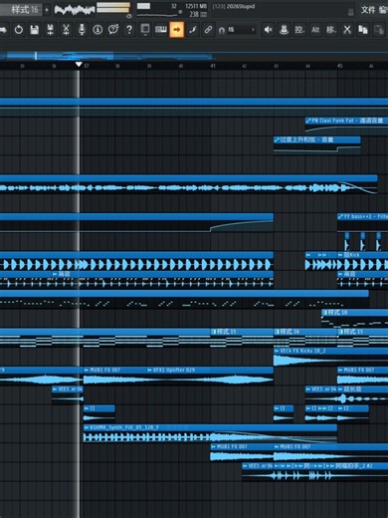
Task: Click the microphone recording icon
Action: pyautogui.click(x=82, y=30)
